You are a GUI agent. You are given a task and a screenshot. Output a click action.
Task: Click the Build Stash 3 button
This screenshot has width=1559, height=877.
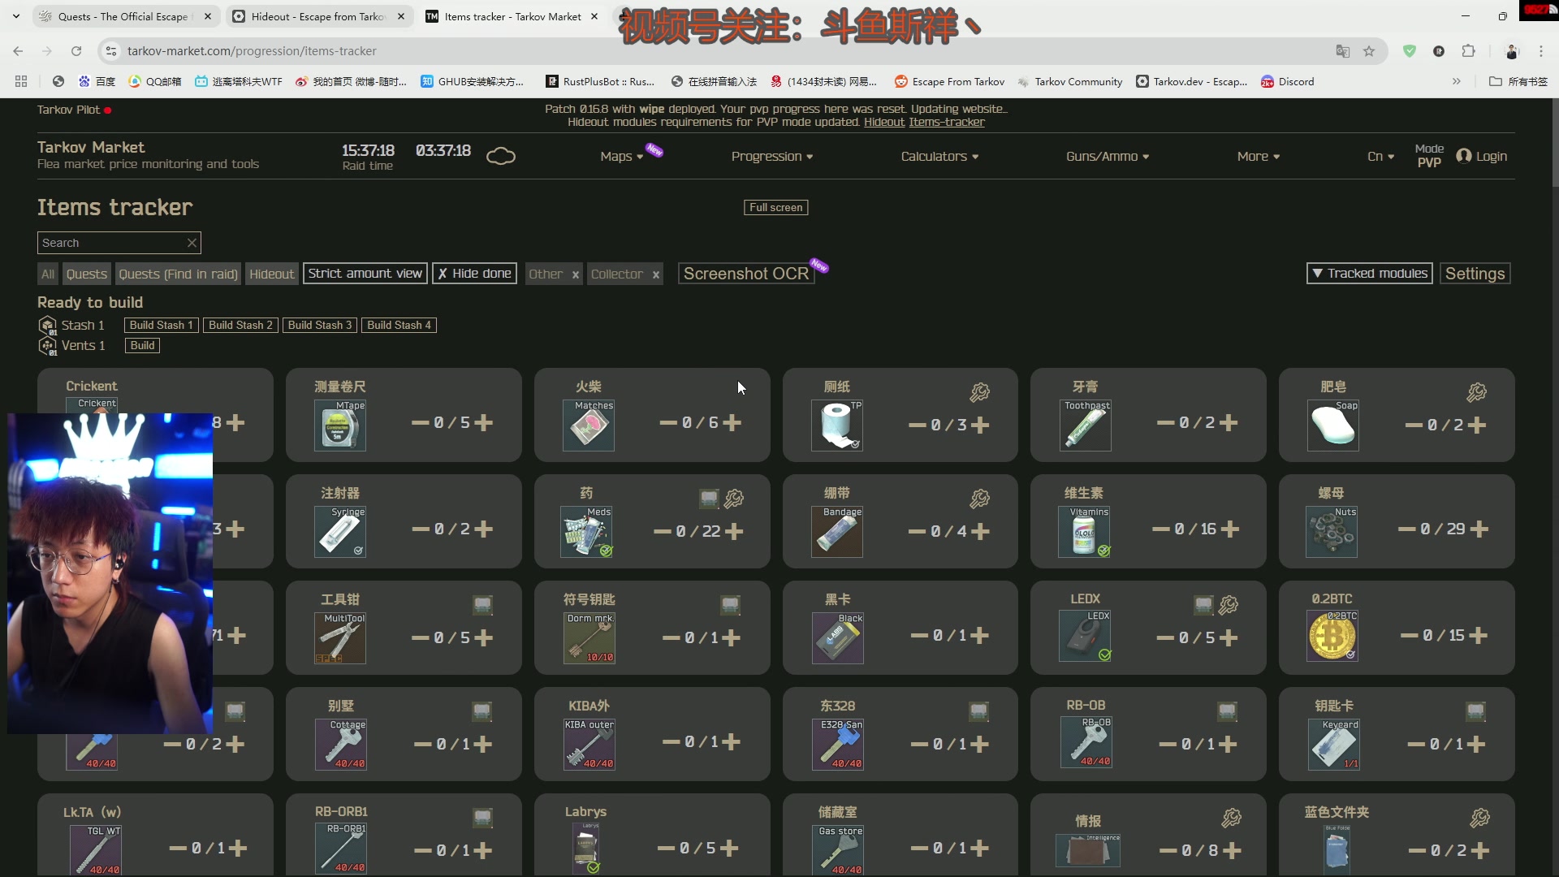[319, 325]
